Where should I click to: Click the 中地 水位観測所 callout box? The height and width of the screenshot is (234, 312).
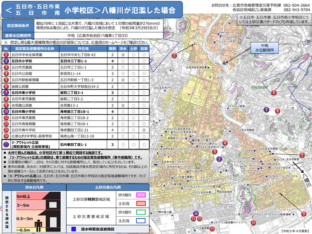tap(264, 48)
